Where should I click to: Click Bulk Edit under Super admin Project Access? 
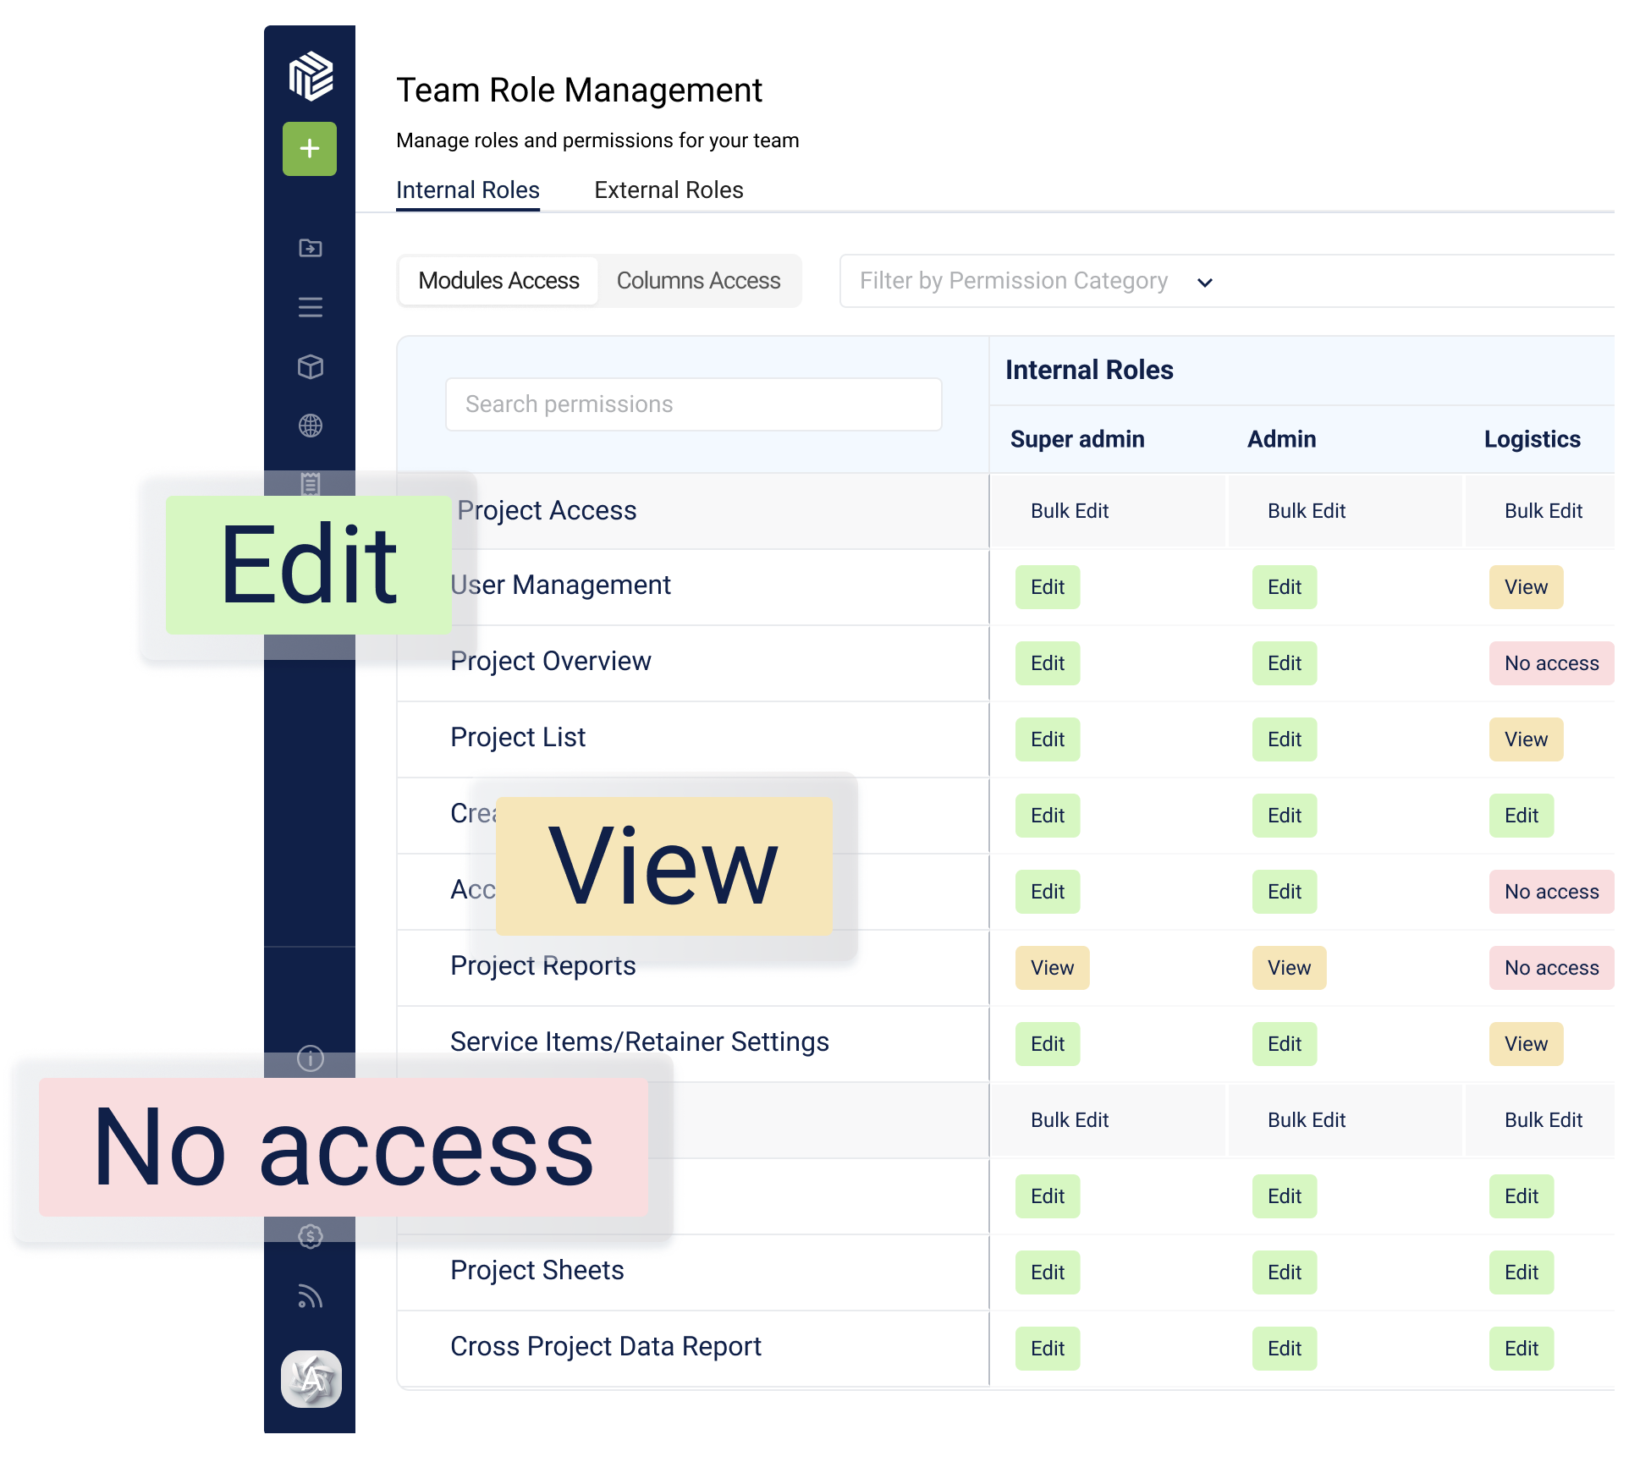pyautogui.click(x=1070, y=511)
